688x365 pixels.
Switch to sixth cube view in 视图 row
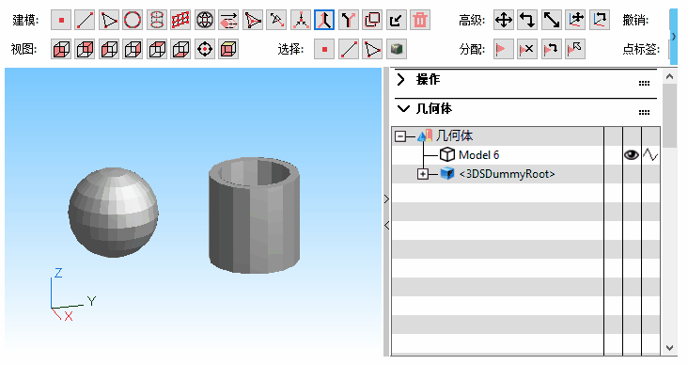(x=180, y=49)
